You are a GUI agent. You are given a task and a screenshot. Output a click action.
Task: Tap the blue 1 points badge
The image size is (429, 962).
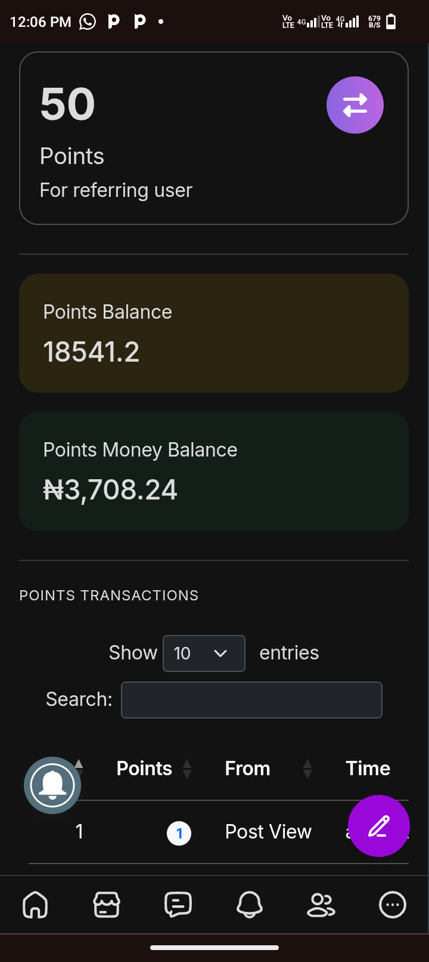pyautogui.click(x=179, y=833)
